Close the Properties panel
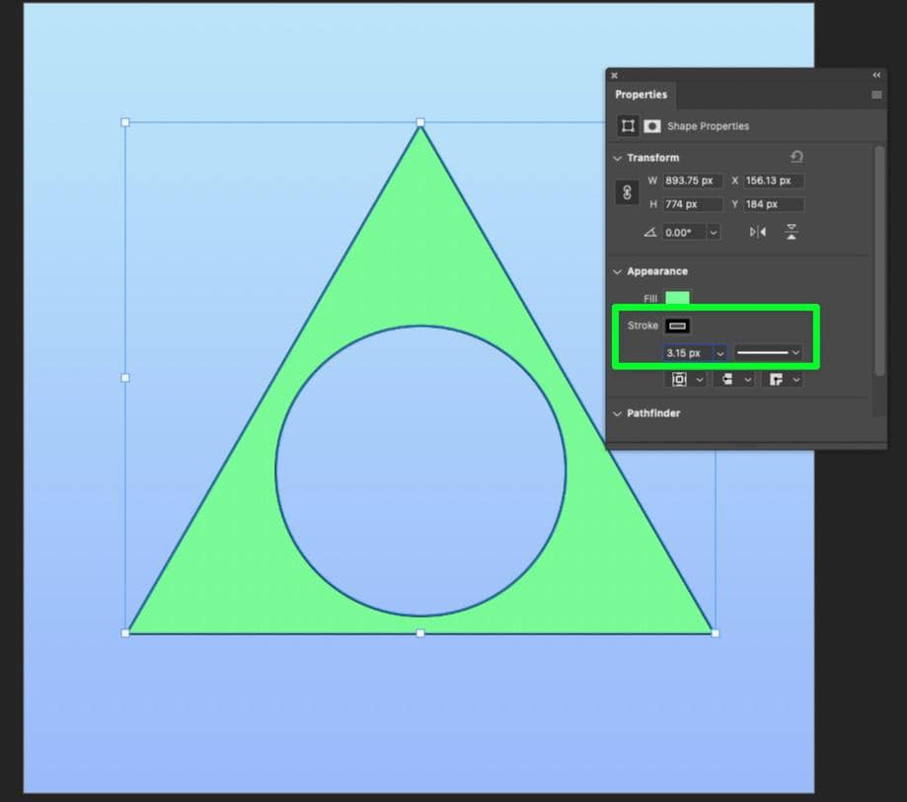This screenshot has height=802, width=907. click(614, 76)
